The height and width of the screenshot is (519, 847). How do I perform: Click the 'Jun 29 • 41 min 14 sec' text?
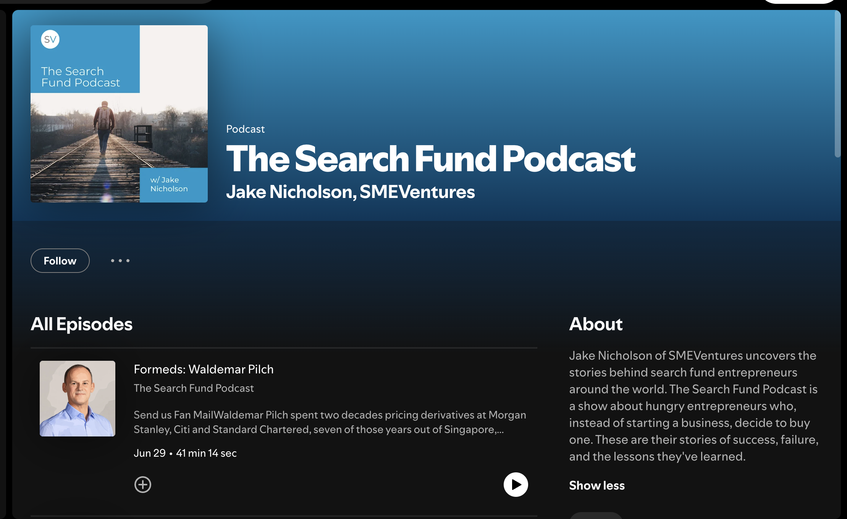pos(185,453)
